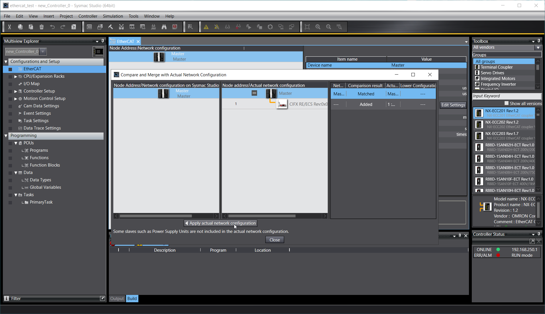The width and height of the screenshot is (545, 314).
Task: Click the yellow warning Online toolbar icon
Action: [x=206, y=27]
